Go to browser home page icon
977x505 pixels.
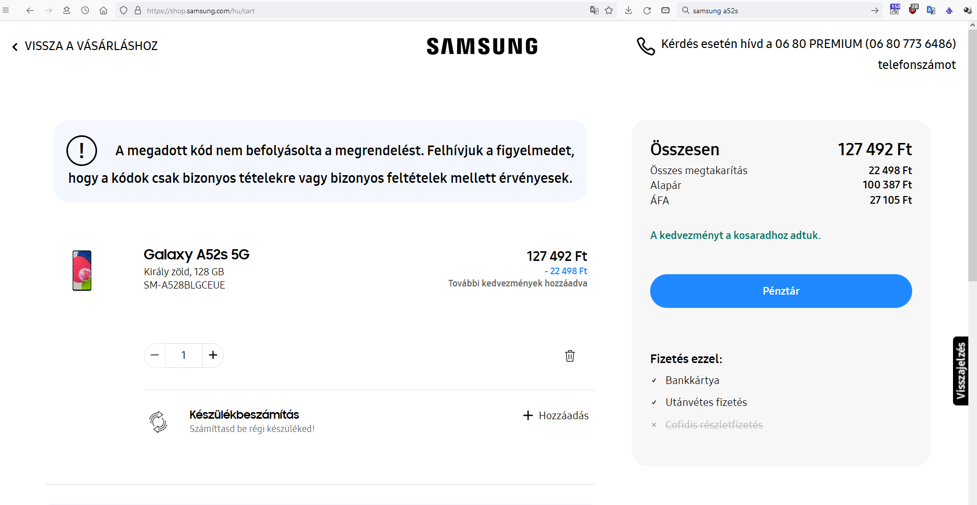[x=103, y=10]
